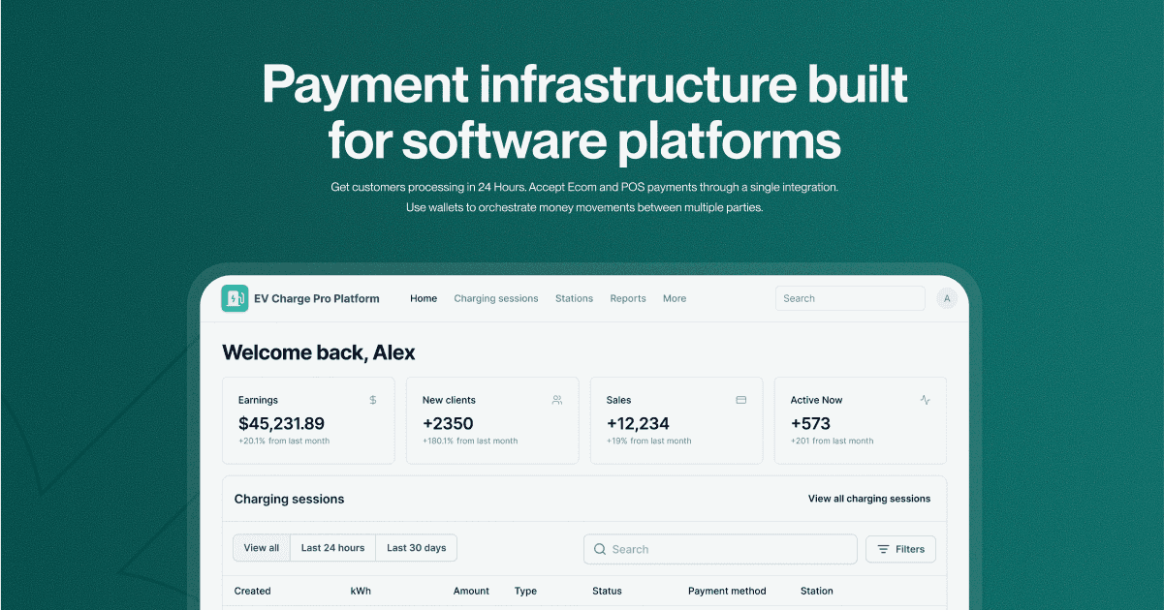The height and width of the screenshot is (610, 1164).
Task: Open the Filters panel
Action: (900, 549)
